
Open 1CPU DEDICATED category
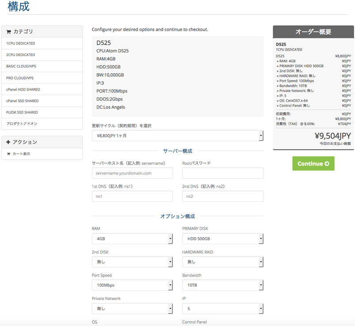click(21, 43)
